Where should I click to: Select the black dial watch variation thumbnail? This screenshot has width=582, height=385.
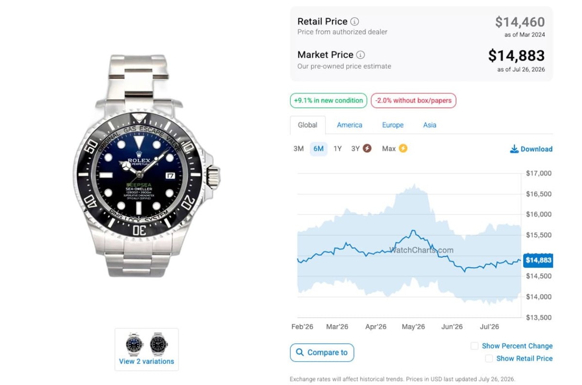coord(159,344)
